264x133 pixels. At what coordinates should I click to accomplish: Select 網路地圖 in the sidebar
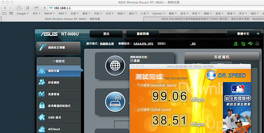(59, 71)
